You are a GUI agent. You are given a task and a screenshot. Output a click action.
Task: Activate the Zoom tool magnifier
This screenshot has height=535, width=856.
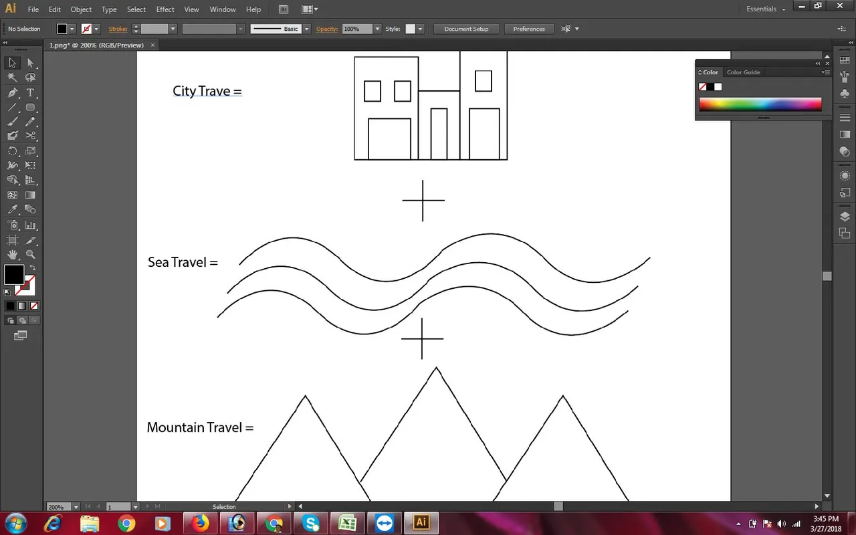pos(30,255)
